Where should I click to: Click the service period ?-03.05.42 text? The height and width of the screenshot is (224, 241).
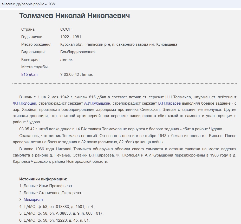(76, 74)
